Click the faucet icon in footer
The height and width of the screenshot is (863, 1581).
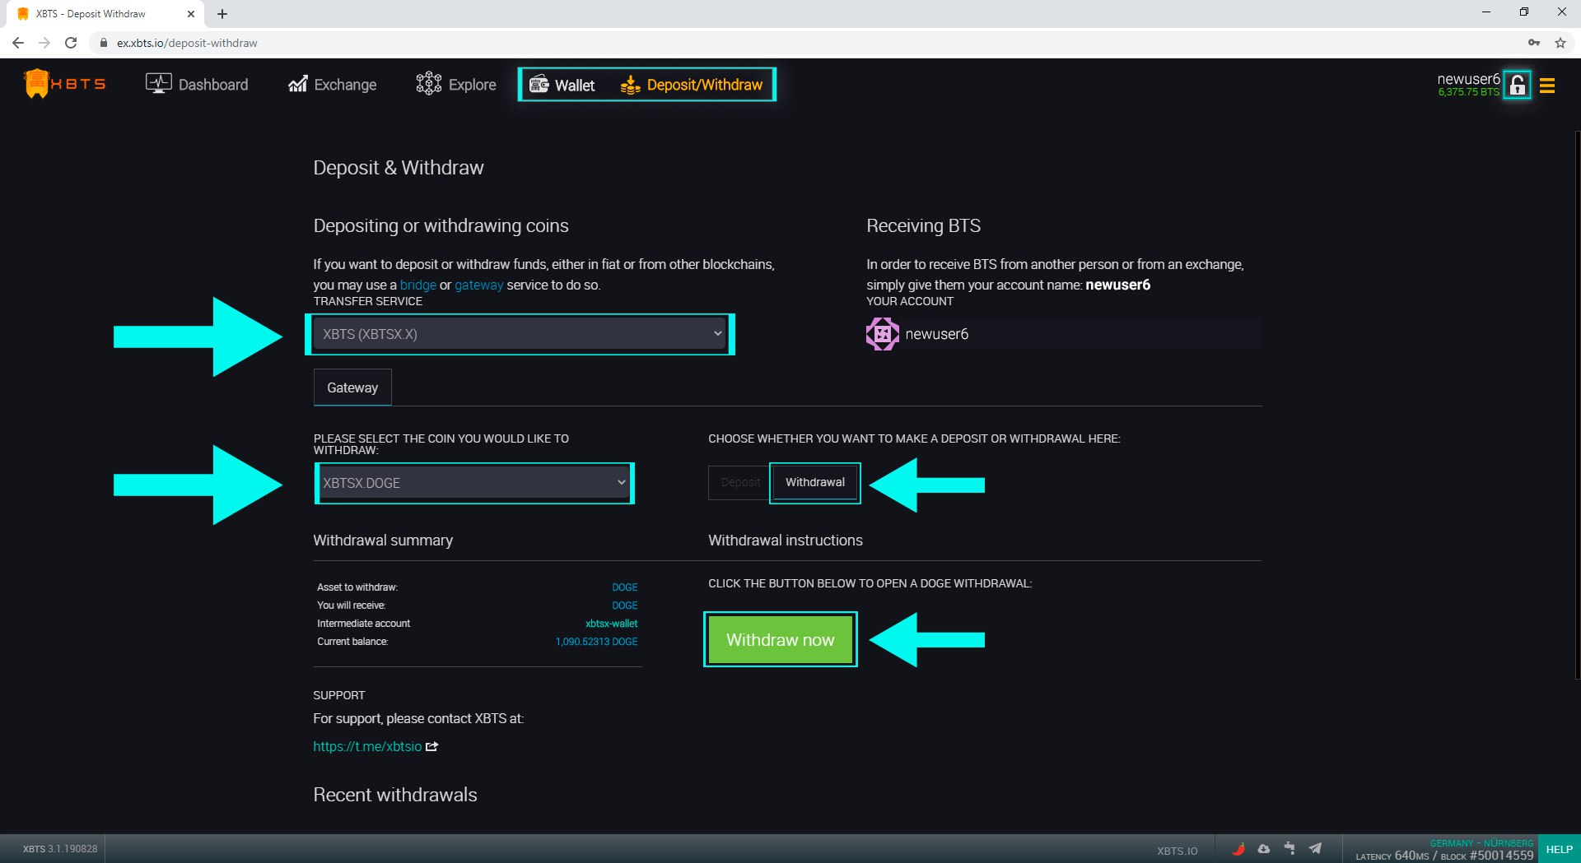(x=1290, y=849)
